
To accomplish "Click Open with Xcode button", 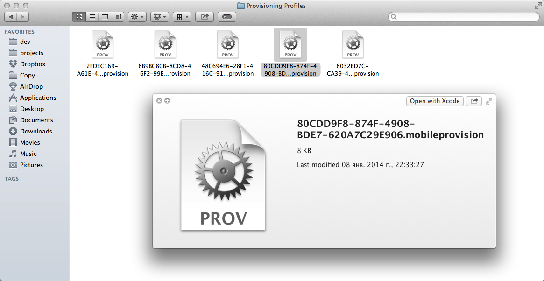I will (x=435, y=101).
